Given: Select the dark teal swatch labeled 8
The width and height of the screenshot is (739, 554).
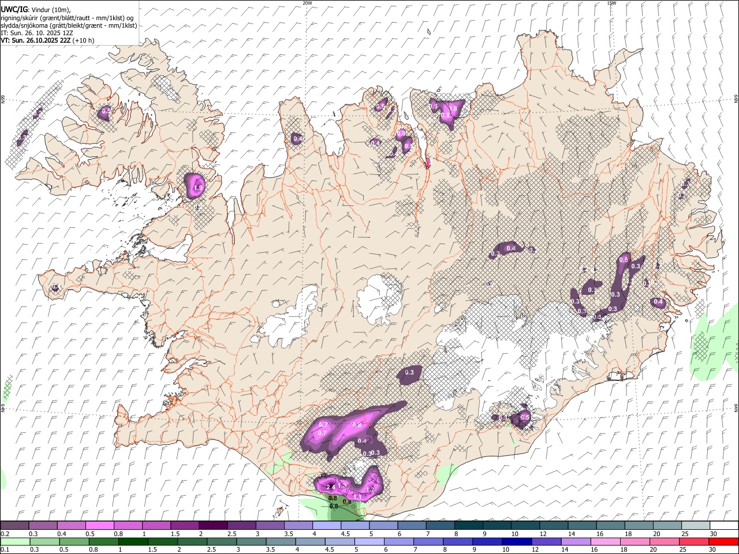Looking at the screenshot, I should pyautogui.click(x=468, y=526).
